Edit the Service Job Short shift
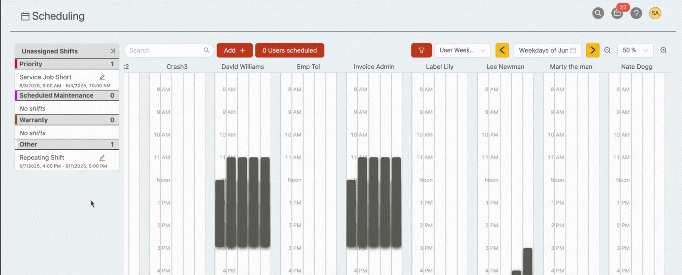This screenshot has width=682, height=275. tap(102, 77)
